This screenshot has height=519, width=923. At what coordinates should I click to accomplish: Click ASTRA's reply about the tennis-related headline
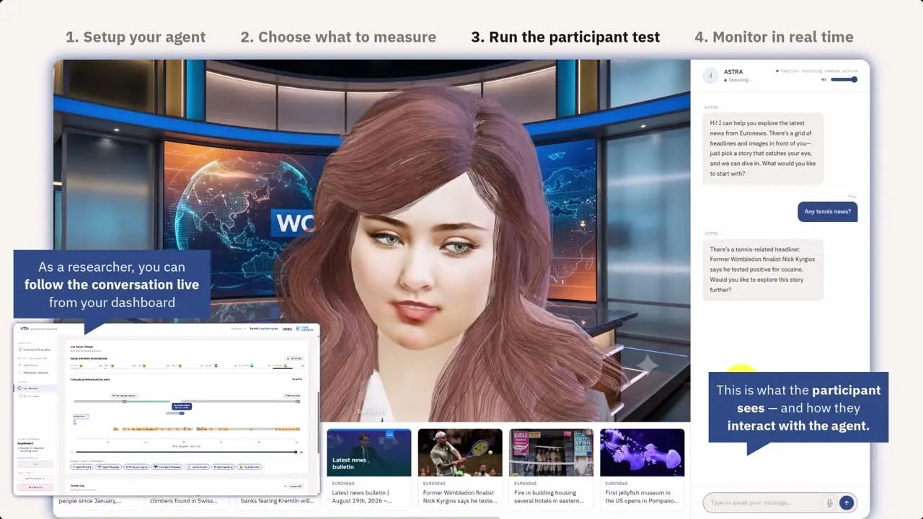pyautogui.click(x=763, y=270)
